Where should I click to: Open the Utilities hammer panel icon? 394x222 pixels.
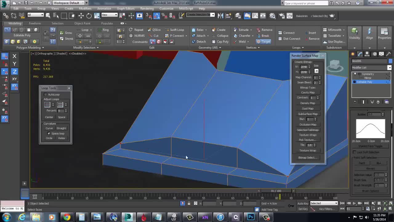(388, 54)
